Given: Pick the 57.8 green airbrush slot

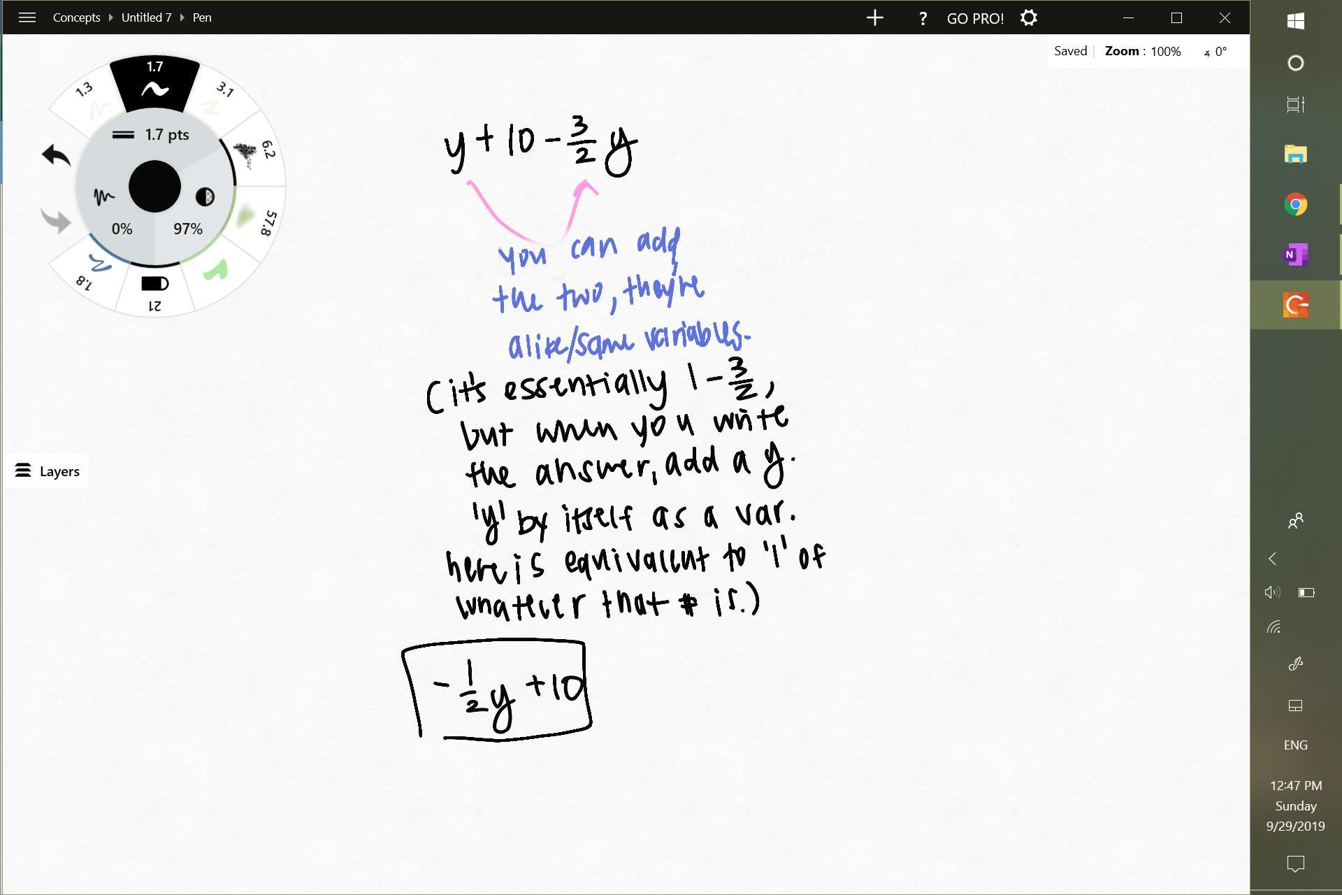Looking at the screenshot, I should (x=256, y=220).
